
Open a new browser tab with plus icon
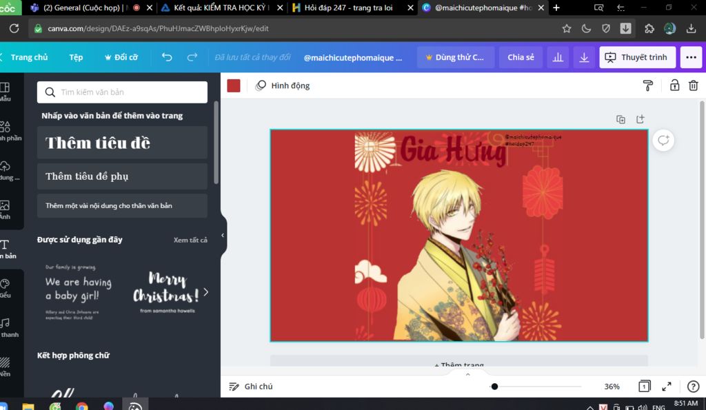click(556, 8)
